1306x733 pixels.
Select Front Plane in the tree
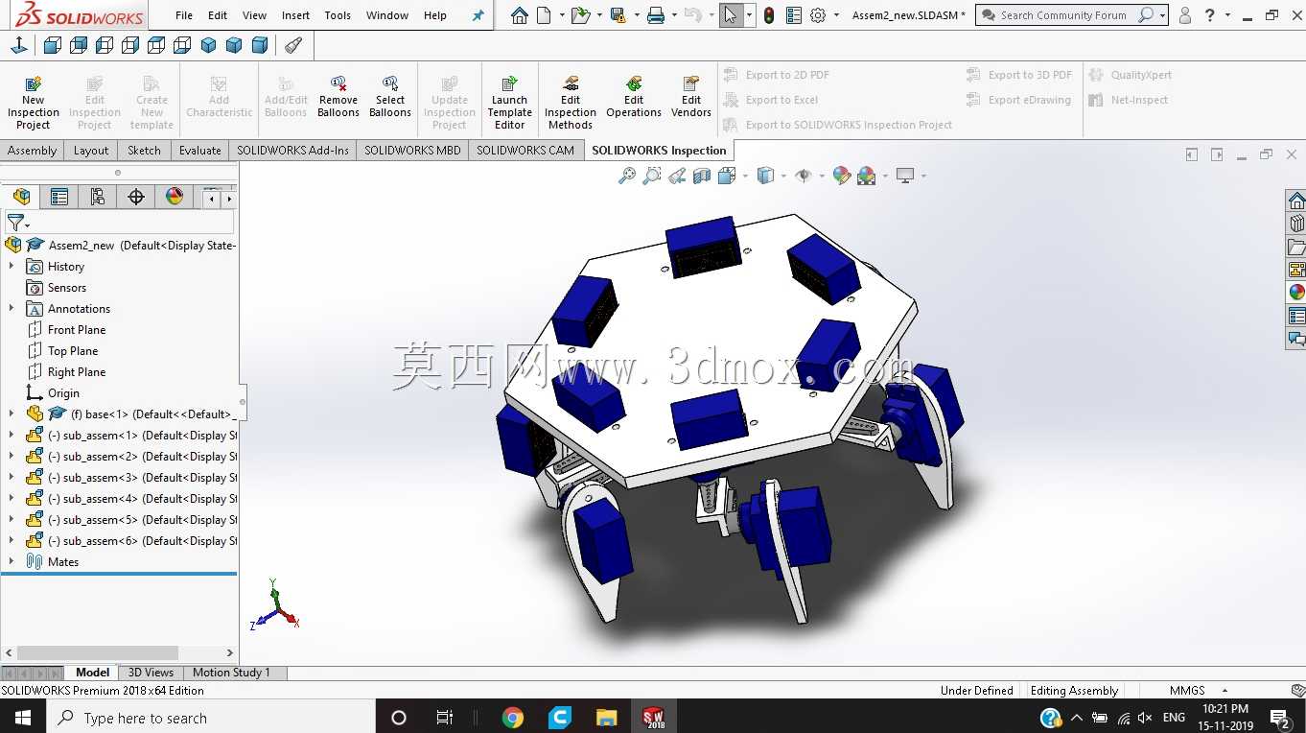click(x=77, y=330)
